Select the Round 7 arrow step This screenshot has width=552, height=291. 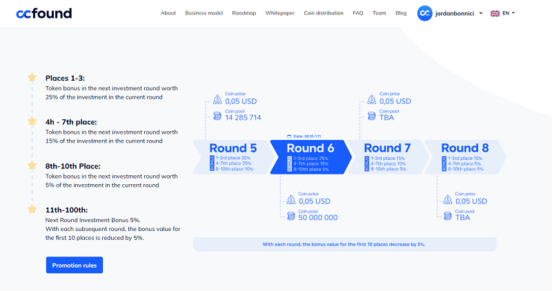pos(388,157)
